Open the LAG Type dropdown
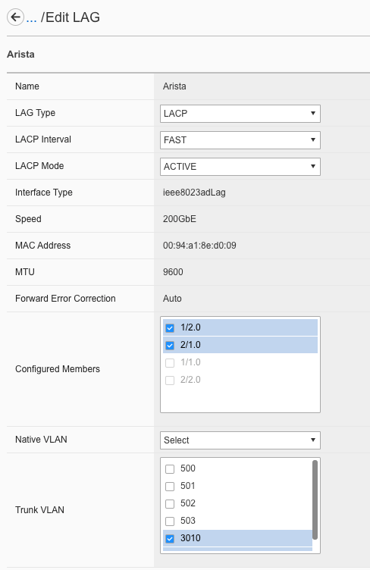Screen dimensions: 370x570 pos(240,114)
